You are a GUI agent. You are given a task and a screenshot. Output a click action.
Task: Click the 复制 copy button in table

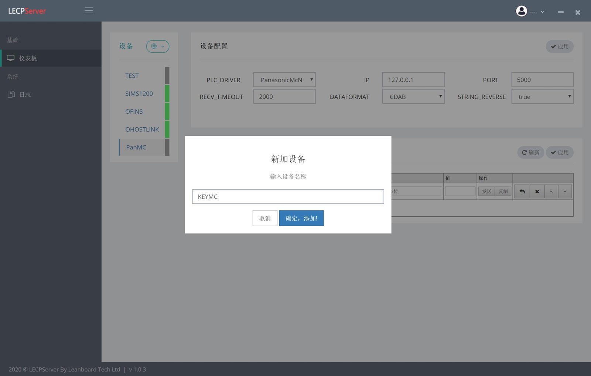click(503, 191)
